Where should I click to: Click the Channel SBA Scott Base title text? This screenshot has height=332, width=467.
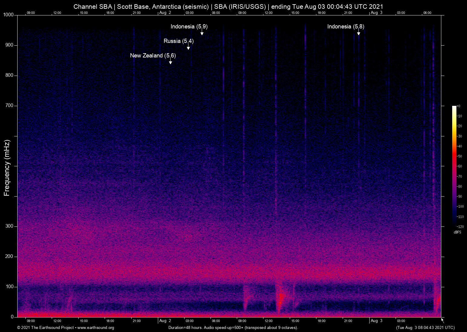coord(228,7)
